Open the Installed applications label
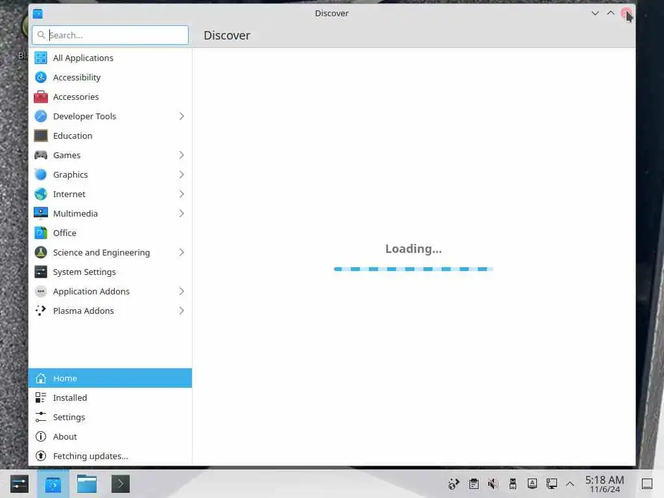The width and height of the screenshot is (664, 498). (x=70, y=398)
